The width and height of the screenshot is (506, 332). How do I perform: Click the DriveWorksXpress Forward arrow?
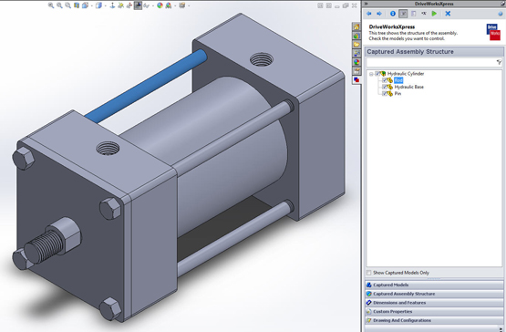pyautogui.click(x=379, y=14)
